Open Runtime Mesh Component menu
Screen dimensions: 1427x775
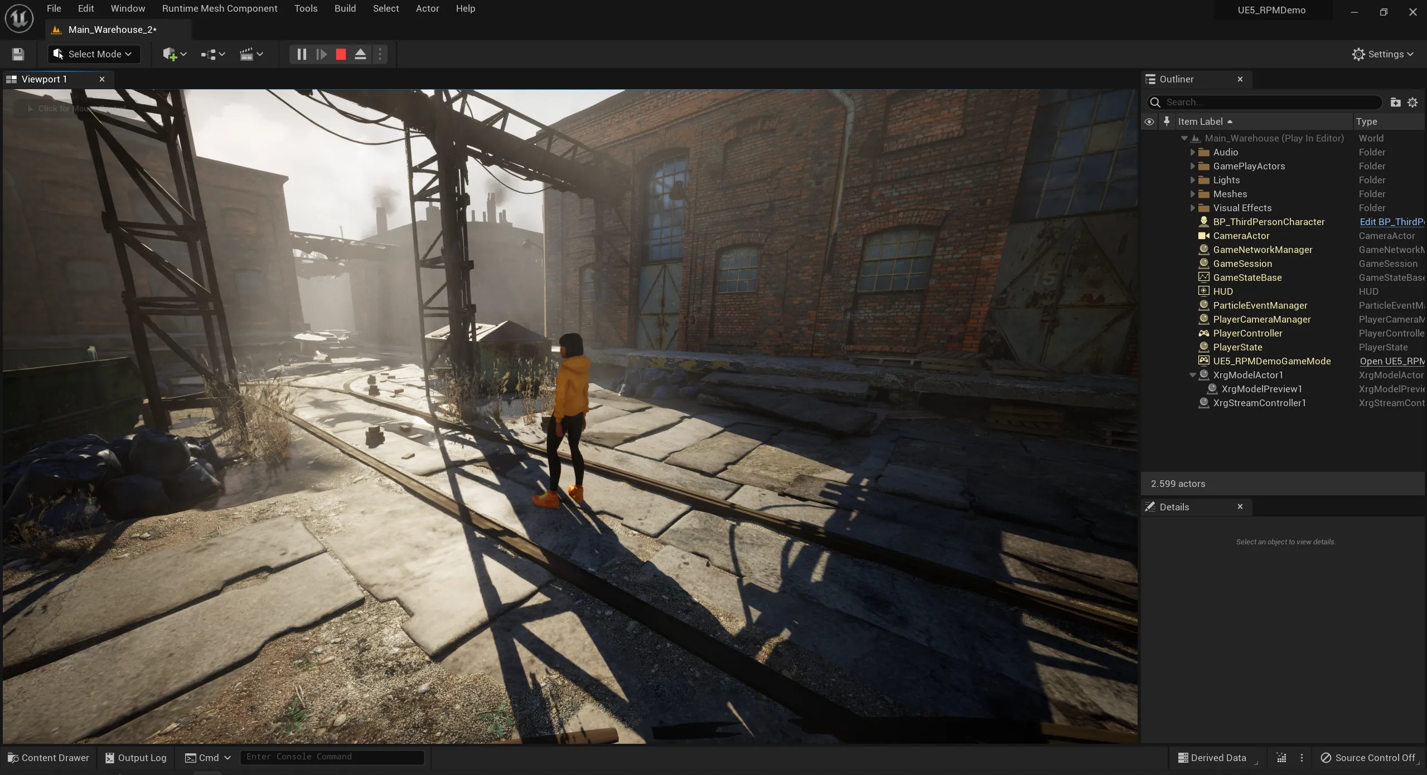click(x=220, y=8)
